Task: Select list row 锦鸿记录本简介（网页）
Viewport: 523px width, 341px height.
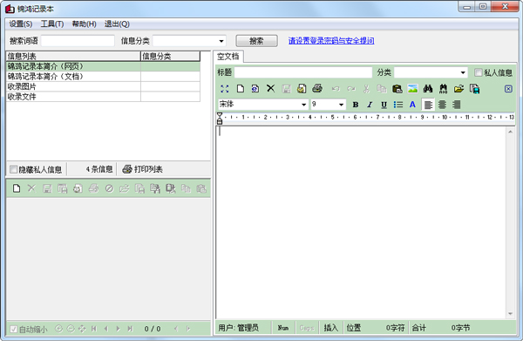Action: 104,66
